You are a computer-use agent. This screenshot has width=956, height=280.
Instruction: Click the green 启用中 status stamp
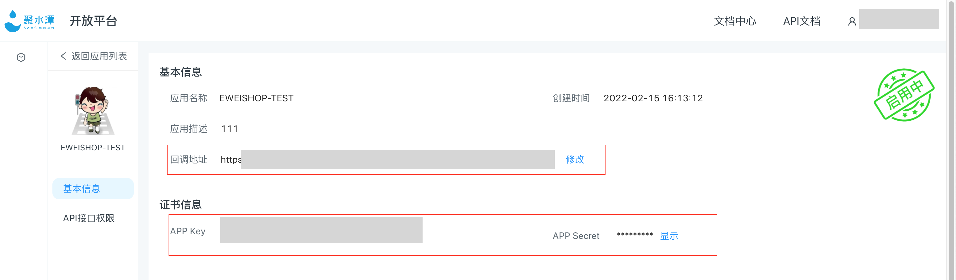click(904, 95)
